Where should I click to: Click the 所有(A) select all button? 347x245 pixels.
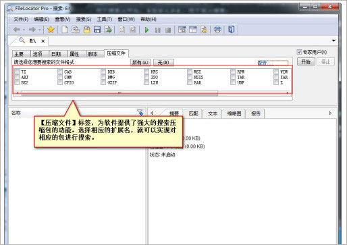pyautogui.click(x=140, y=62)
